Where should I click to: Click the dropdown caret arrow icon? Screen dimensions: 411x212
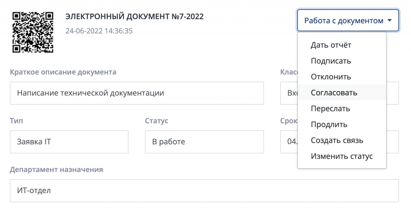click(x=389, y=21)
